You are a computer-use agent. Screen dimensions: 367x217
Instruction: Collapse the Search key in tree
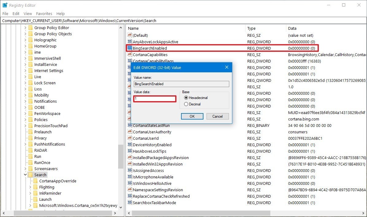[25, 175]
